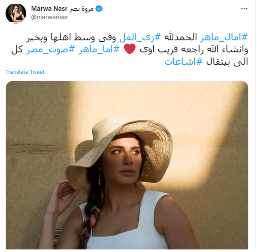Click Marwa Nasr's round profile avatar
This screenshot has width=257, height=252.
pyautogui.click(x=16, y=13)
